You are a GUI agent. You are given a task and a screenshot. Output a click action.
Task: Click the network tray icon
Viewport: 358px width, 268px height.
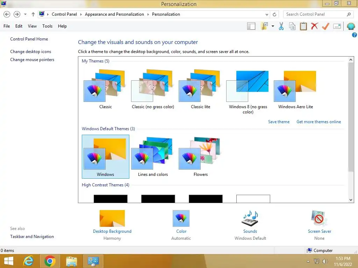tap(316, 261)
